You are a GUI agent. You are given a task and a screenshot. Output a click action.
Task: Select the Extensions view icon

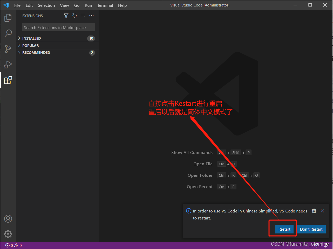click(x=8, y=80)
